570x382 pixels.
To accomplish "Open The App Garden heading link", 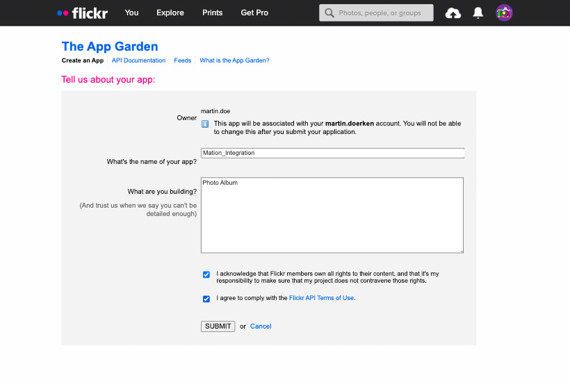I will pos(110,47).
